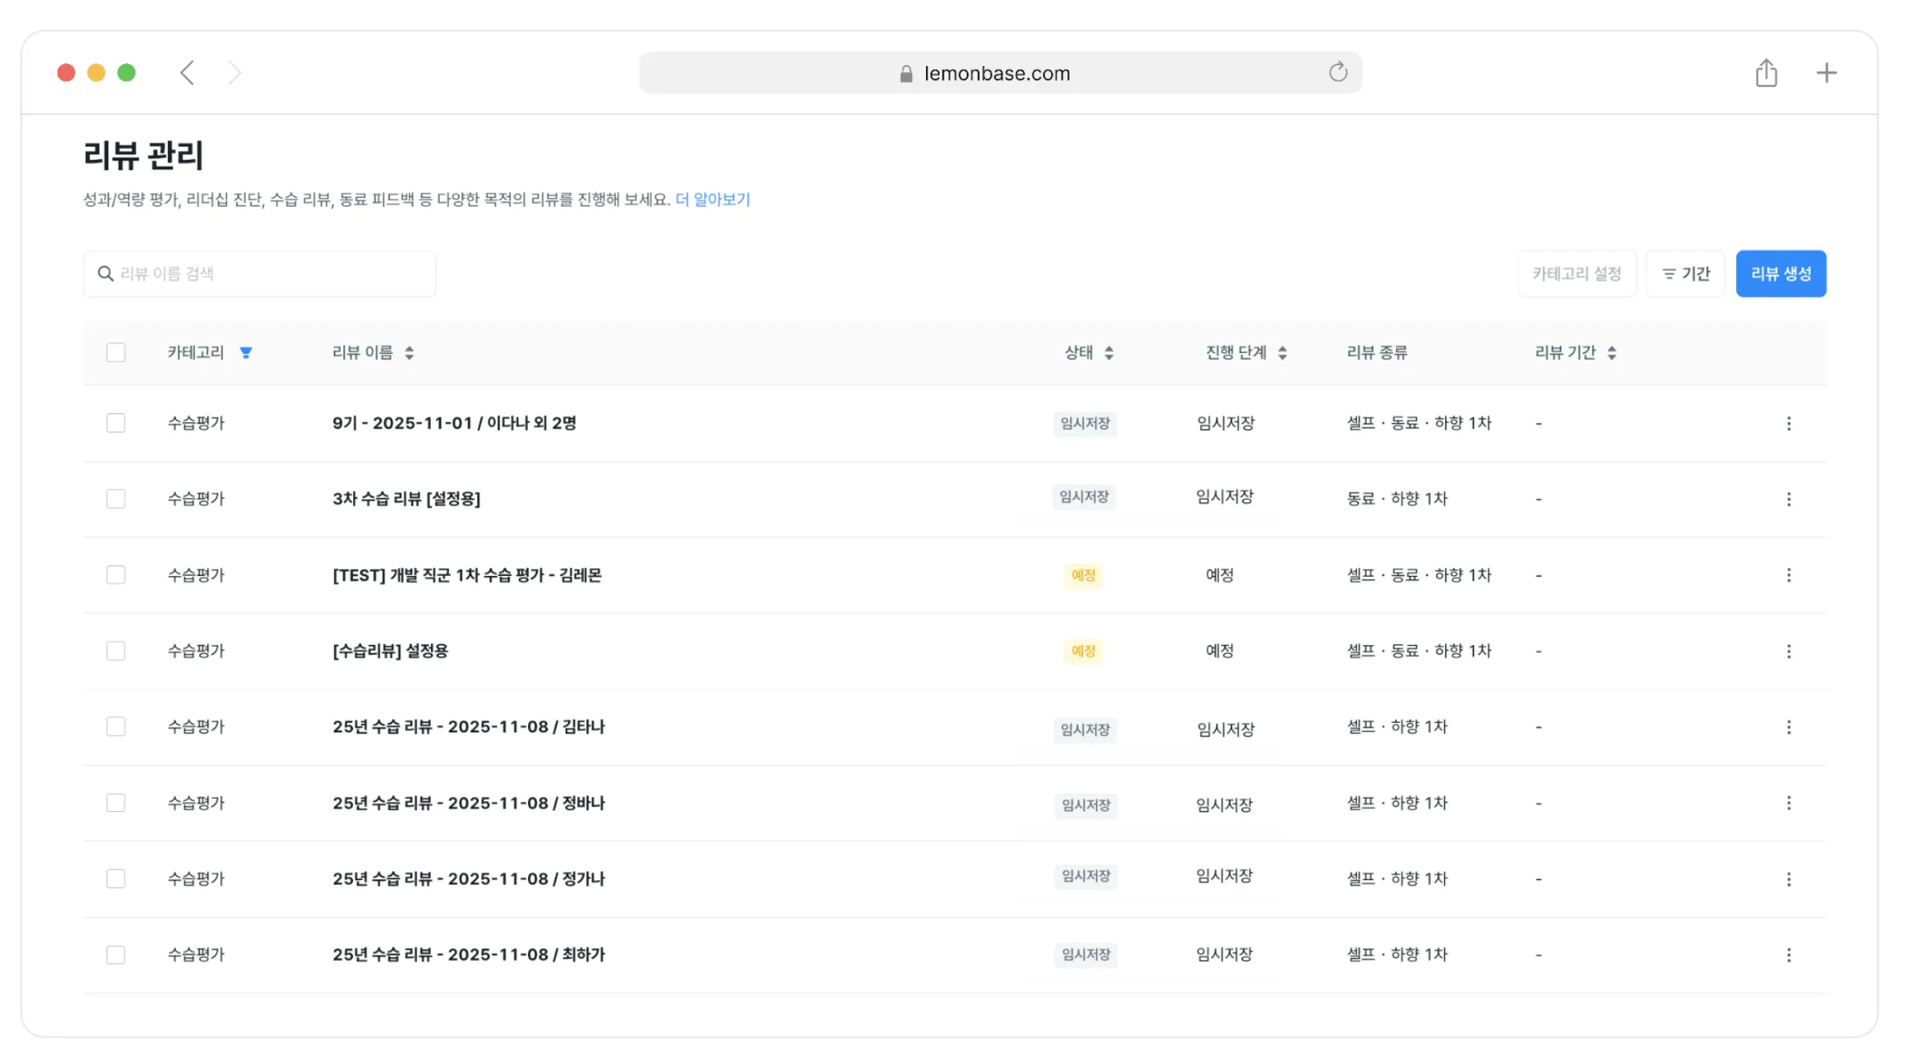Click the browser reload icon

(x=1338, y=72)
